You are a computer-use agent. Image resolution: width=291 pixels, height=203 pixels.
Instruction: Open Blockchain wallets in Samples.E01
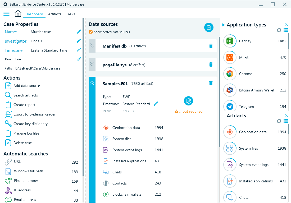coord(132,195)
